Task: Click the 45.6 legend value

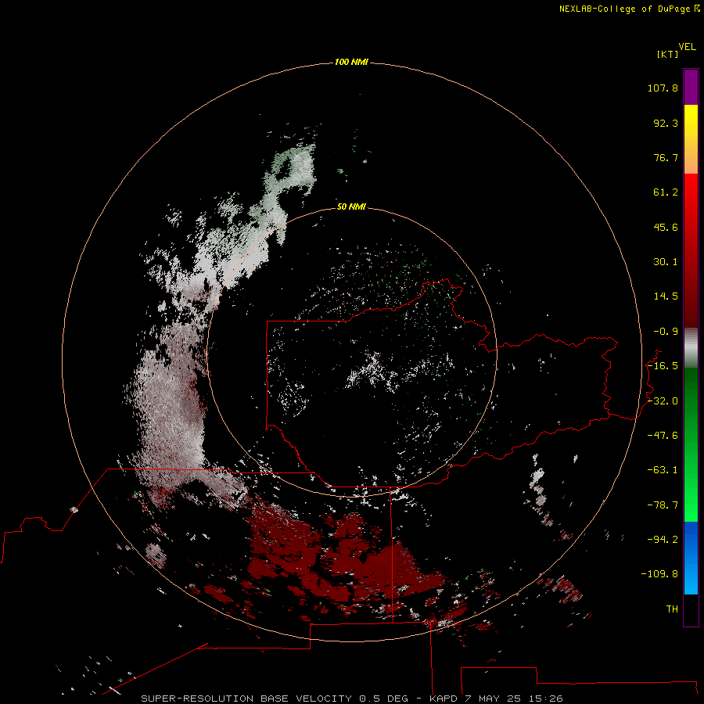Action: pyautogui.click(x=666, y=227)
